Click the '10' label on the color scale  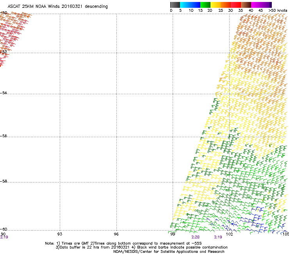click(x=191, y=11)
